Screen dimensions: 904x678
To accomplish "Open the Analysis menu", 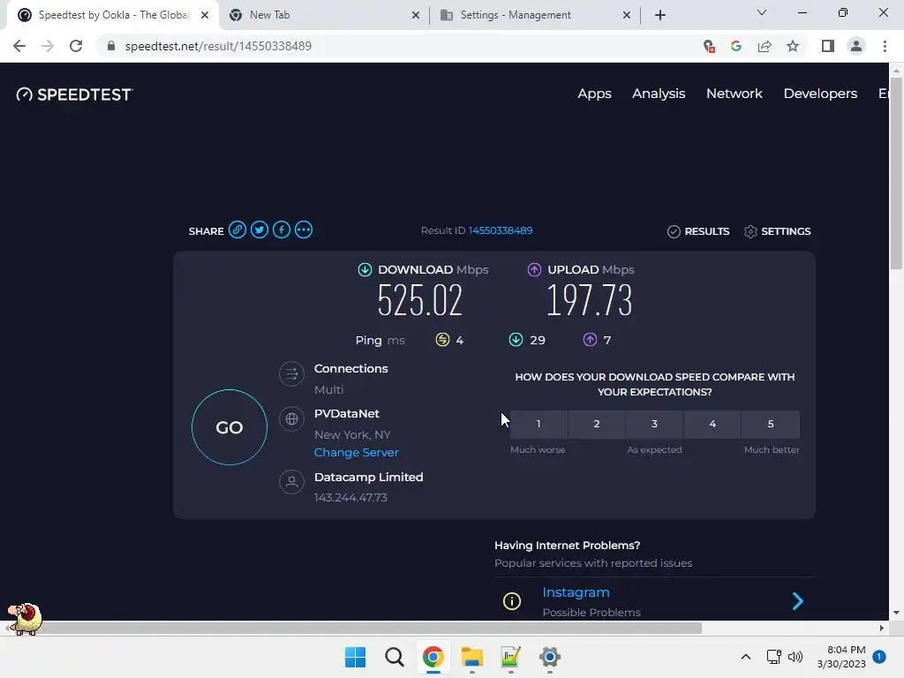I will pyautogui.click(x=659, y=94).
